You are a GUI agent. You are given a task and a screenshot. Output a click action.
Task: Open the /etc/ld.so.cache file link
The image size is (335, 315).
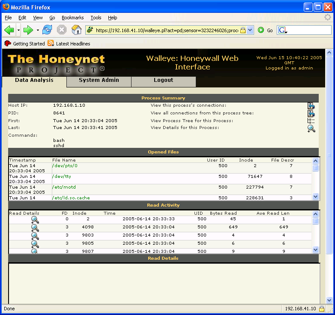71,198
